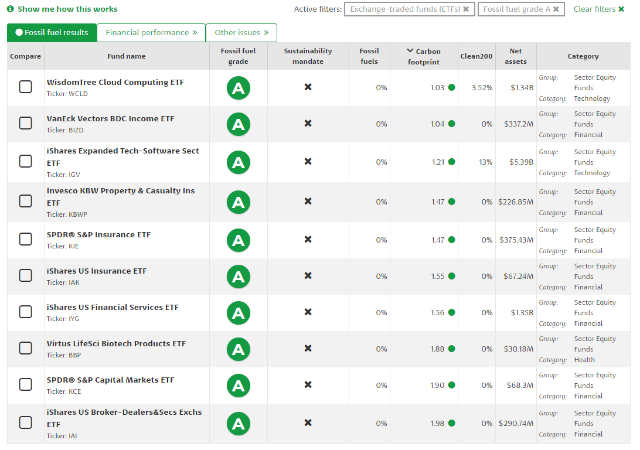Click the grade A badge for Virtus LifeSci Biotech
Viewport: 640px width, 450px height.
point(238,349)
